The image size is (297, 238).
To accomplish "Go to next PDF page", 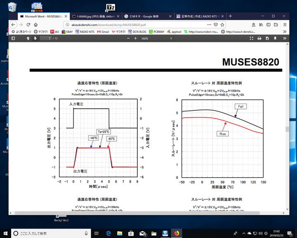I will (x=35, y=38).
